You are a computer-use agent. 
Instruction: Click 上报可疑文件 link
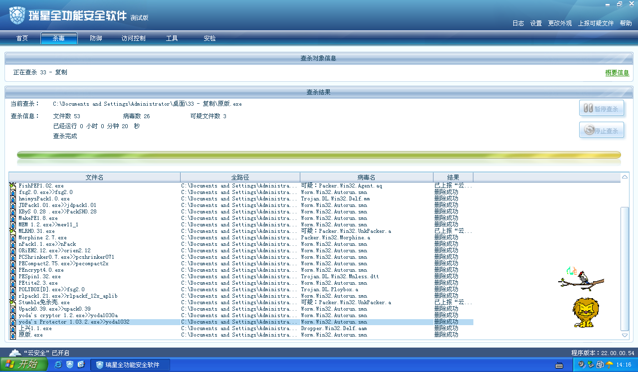tap(596, 23)
